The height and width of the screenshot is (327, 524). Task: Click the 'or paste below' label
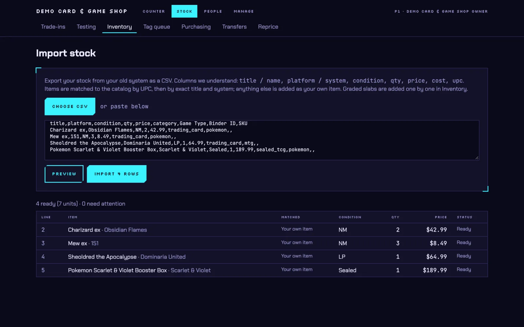[x=124, y=107]
